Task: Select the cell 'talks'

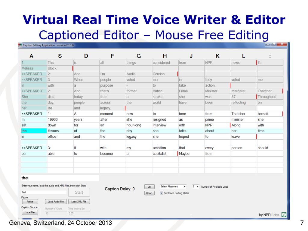Action: [191, 131]
